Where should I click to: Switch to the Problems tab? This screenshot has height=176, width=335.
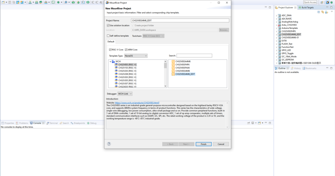pyautogui.click(x=22, y=123)
